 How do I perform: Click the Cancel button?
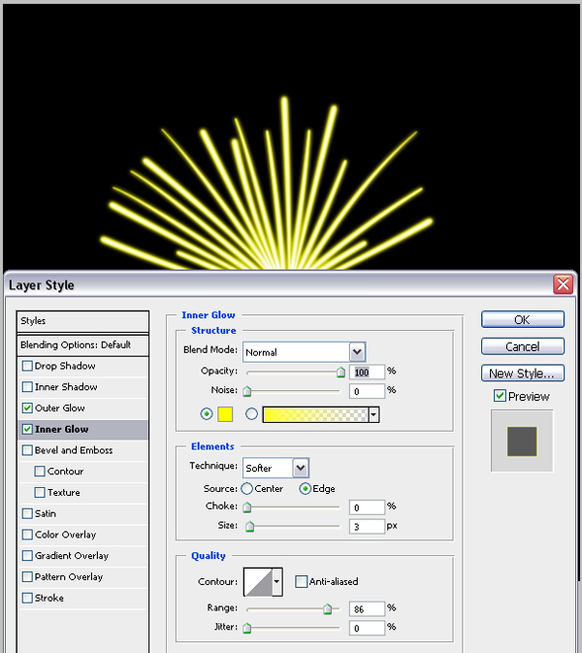523,346
